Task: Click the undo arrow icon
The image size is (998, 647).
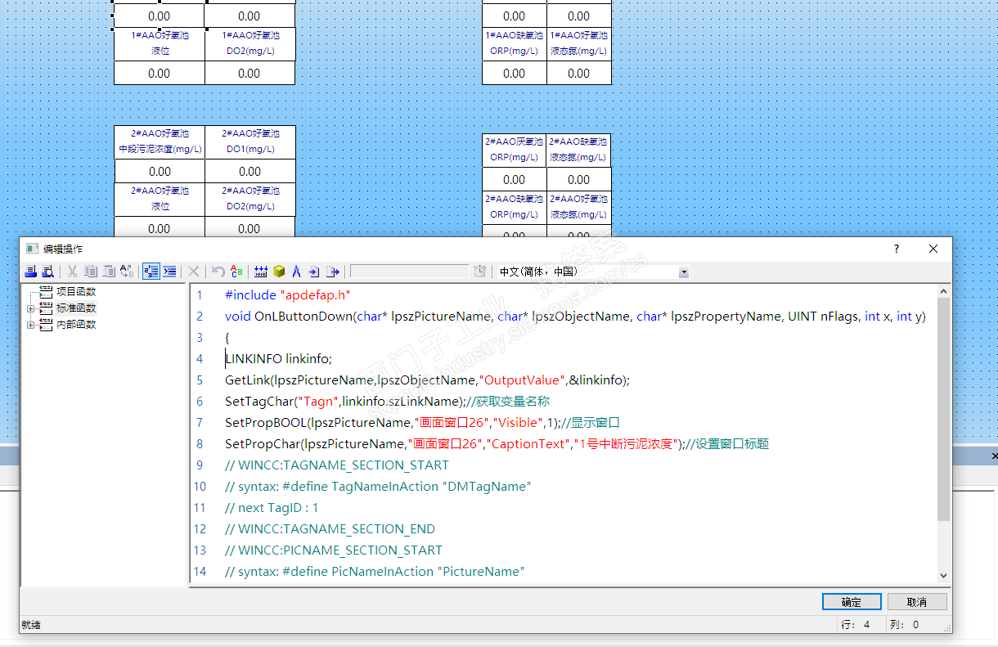Action: [218, 272]
